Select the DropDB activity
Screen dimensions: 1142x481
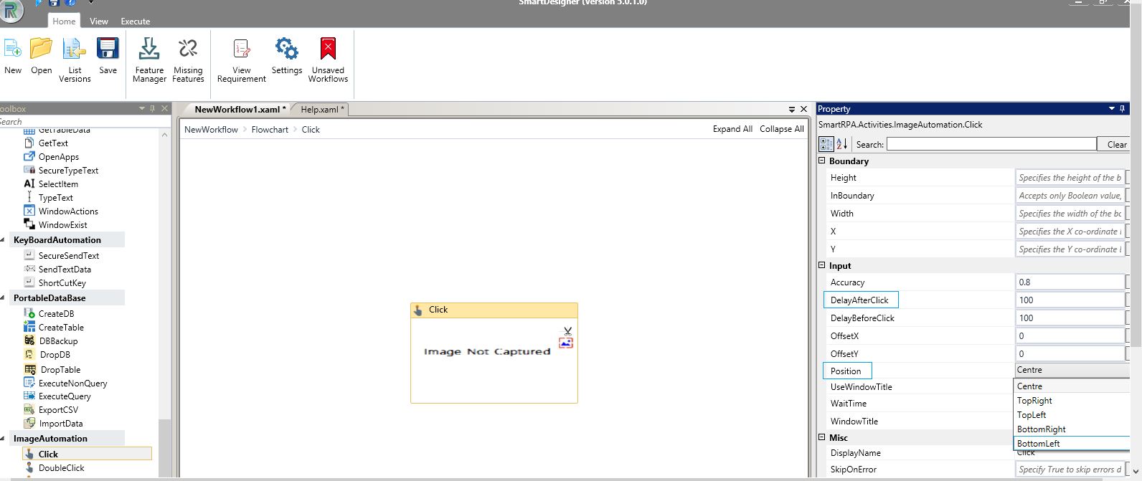click(x=55, y=355)
